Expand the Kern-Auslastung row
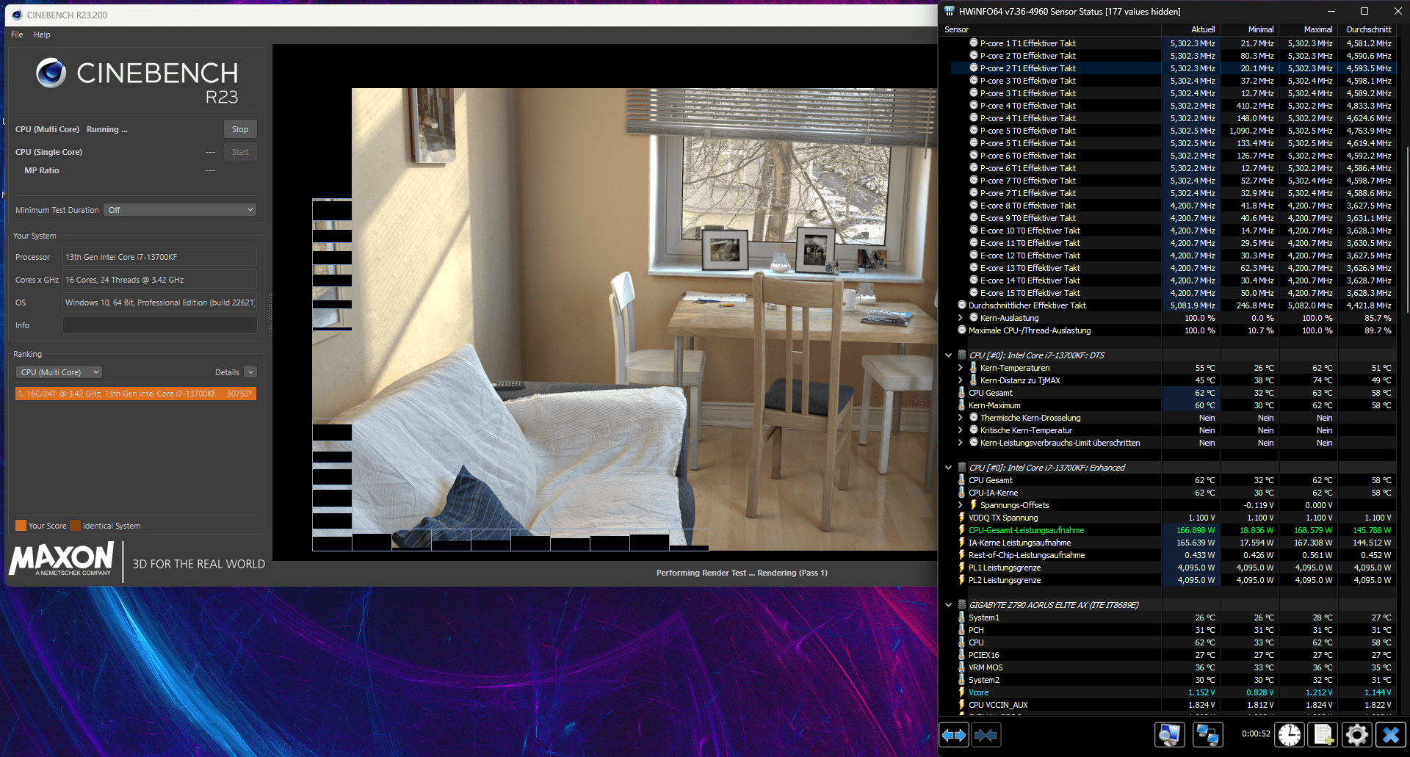Viewport: 1410px width, 757px height. click(961, 318)
